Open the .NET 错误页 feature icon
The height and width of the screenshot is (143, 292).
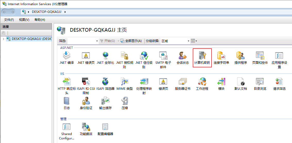(86, 55)
